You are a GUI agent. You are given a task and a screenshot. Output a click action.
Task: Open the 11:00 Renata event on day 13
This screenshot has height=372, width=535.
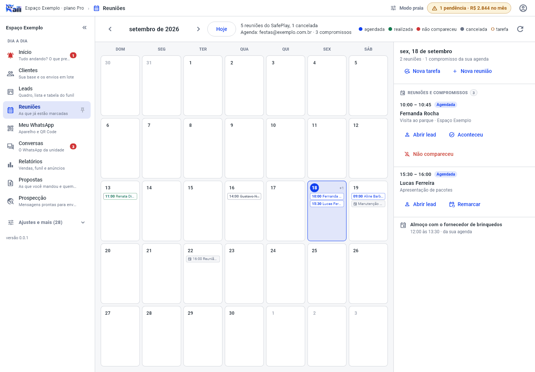120,196
